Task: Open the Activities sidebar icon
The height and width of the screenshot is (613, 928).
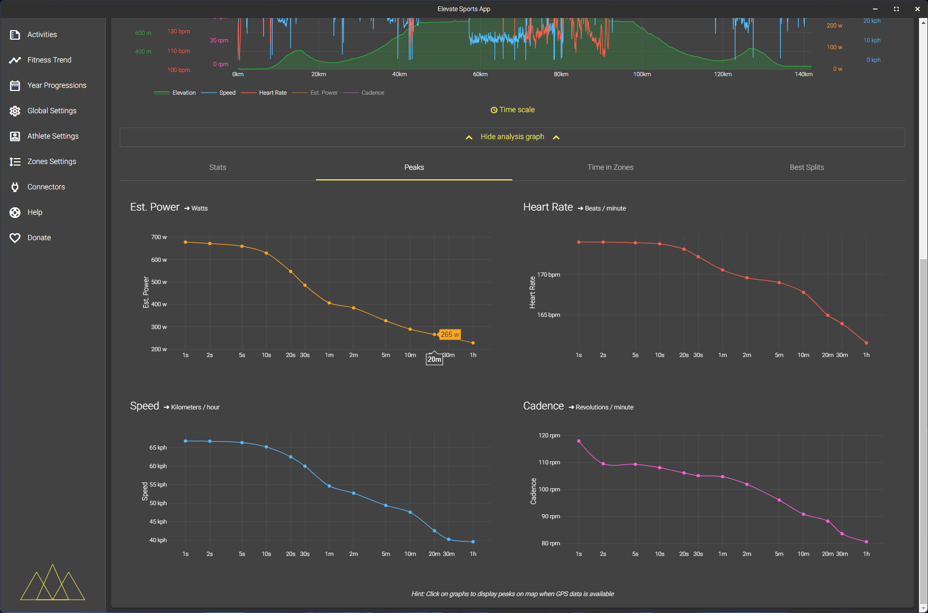Action: (x=15, y=34)
